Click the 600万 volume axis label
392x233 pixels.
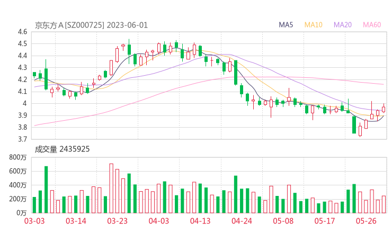[x=18, y=171]
